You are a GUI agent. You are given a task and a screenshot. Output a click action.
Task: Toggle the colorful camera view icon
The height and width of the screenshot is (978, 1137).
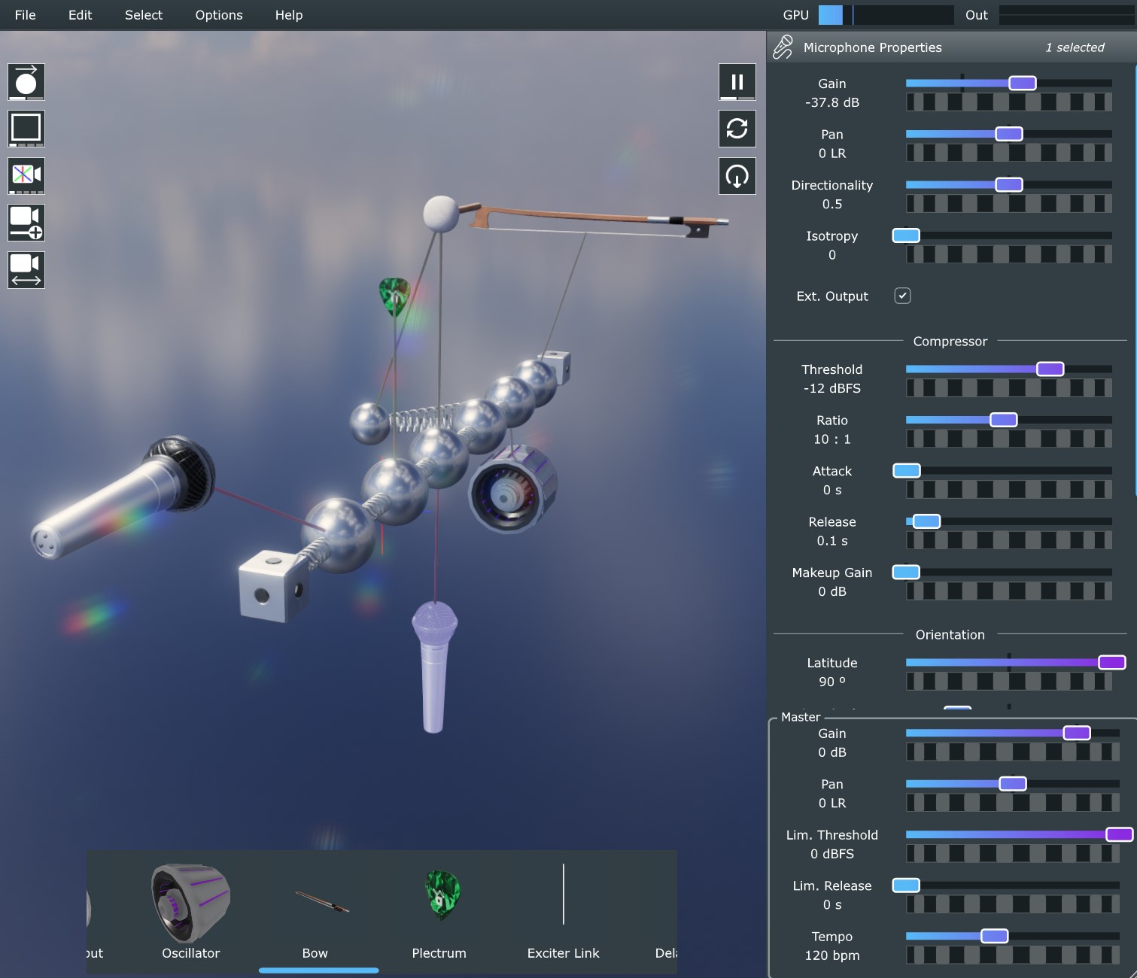pos(26,175)
